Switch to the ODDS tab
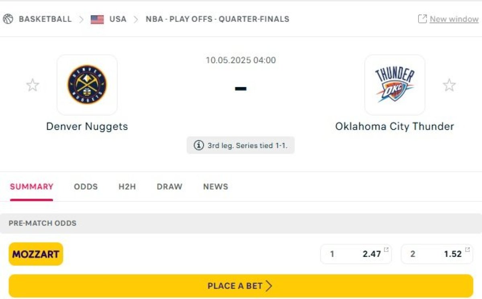 click(x=86, y=187)
